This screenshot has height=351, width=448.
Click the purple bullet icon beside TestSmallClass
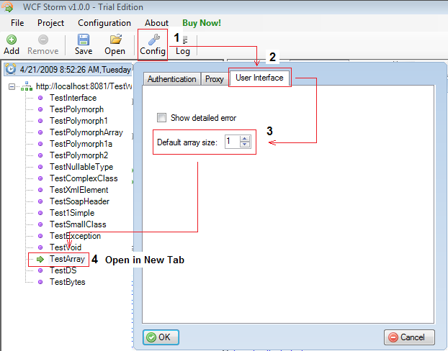coord(40,224)
